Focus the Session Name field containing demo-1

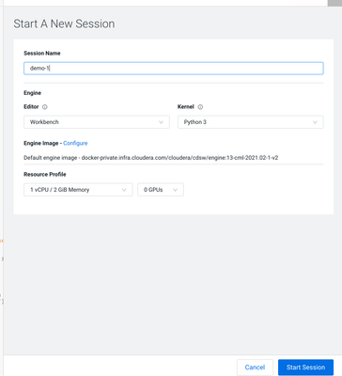pos(174,69)
